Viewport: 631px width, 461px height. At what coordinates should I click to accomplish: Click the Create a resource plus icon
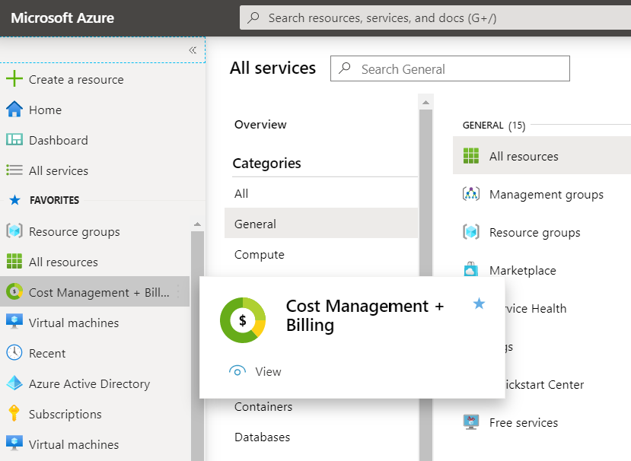[14, 79]
